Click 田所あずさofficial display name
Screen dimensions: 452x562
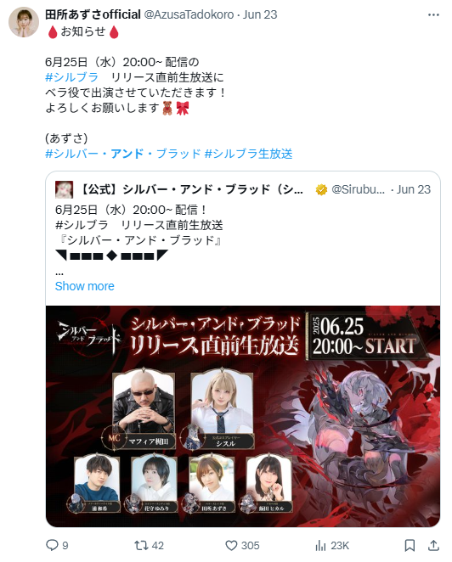pyautogui.click(x=93, y=14)
